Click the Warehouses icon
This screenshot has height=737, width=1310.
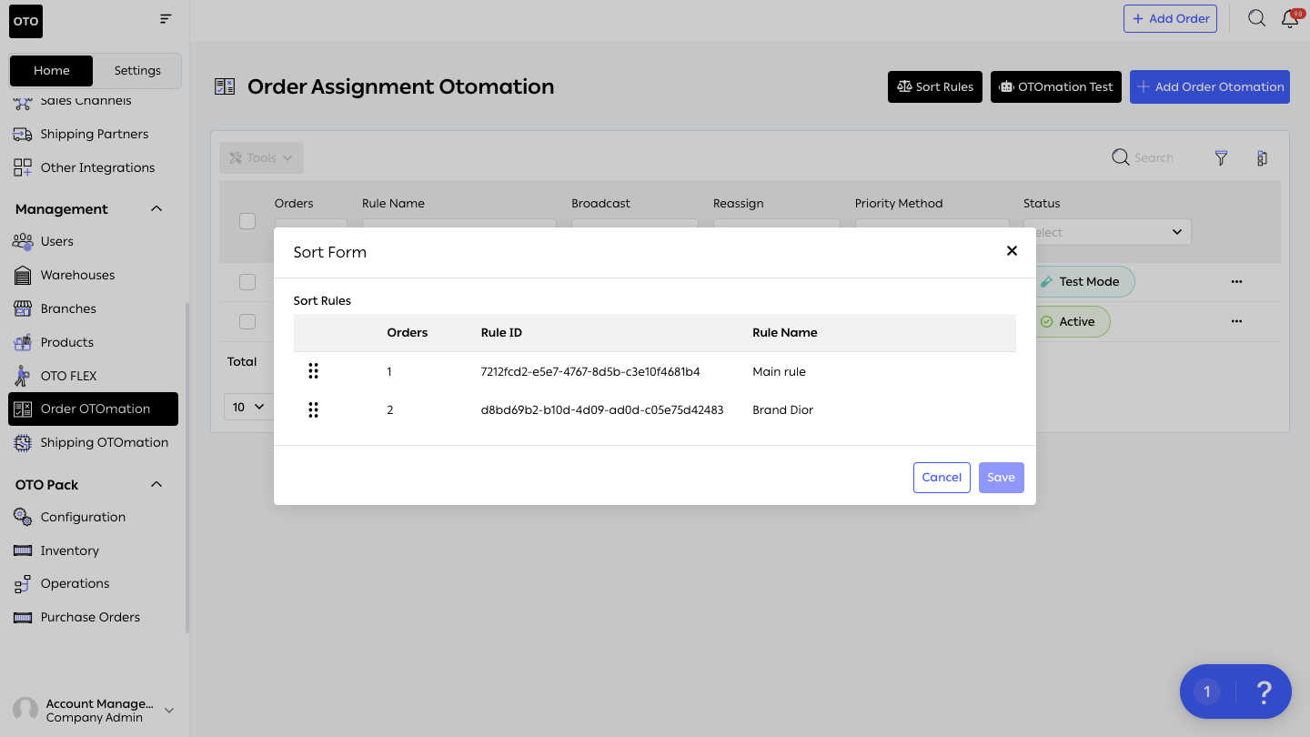23,275
